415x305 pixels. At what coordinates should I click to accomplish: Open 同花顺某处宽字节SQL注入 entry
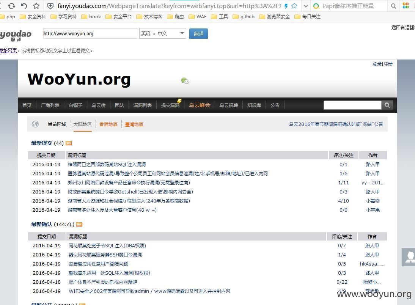click(107, 246)
